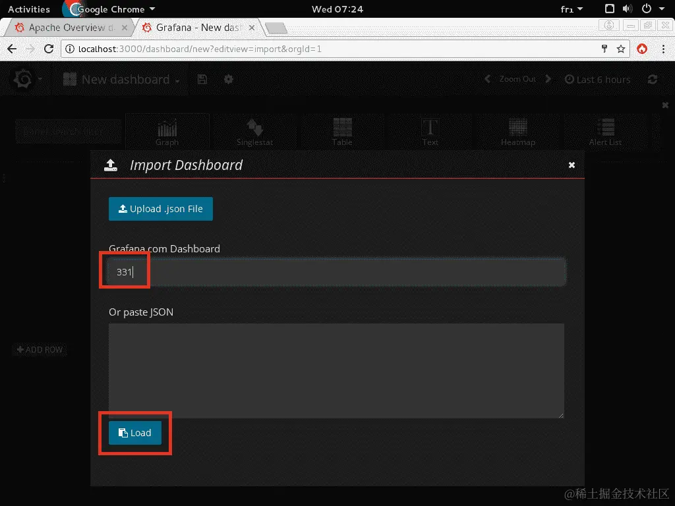
Task: Click the red flame extension icon
Action: (642, 49)
